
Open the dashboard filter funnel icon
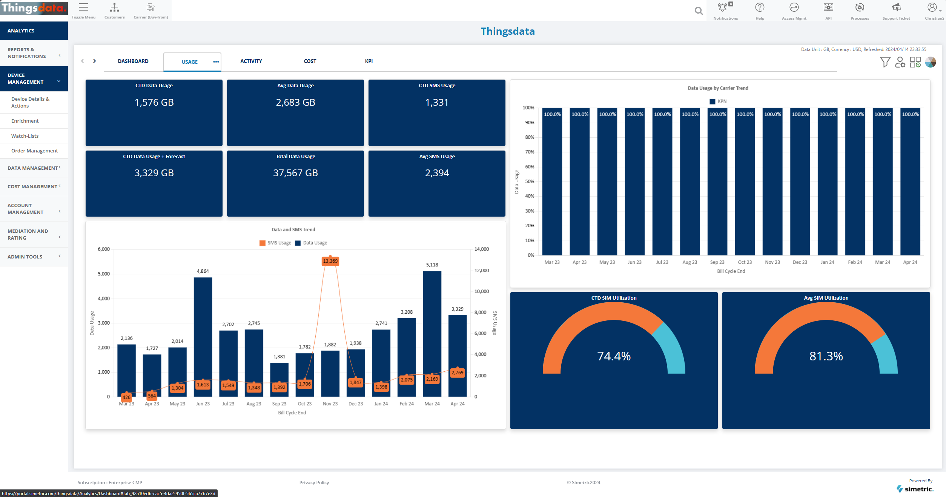coord(885,62)
